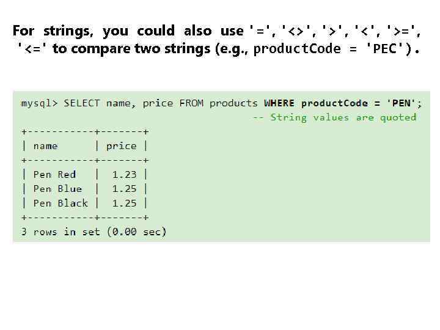Click the 'PEC' example in the heading

tap(385, 50)
